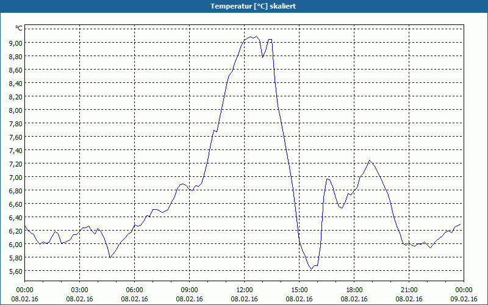
Task: Select the 09:00 time label
Action: tap(189, 290)
